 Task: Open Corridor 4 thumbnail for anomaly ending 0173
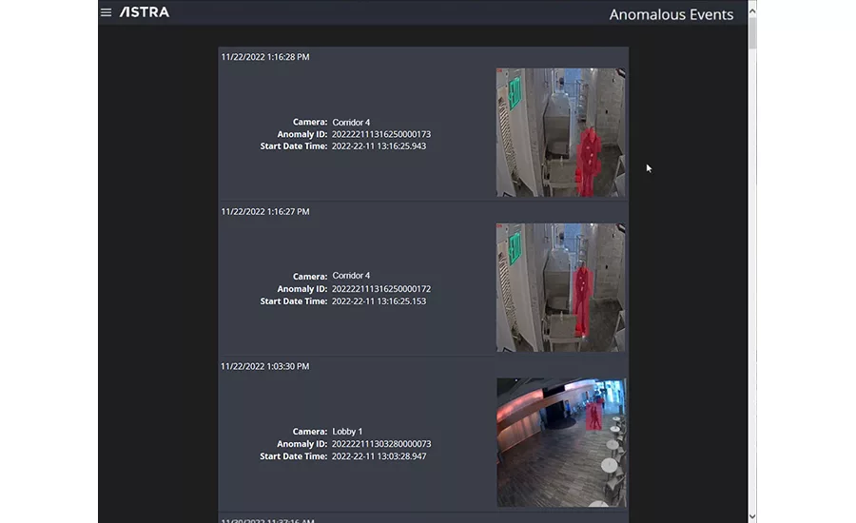coord(560,132)
